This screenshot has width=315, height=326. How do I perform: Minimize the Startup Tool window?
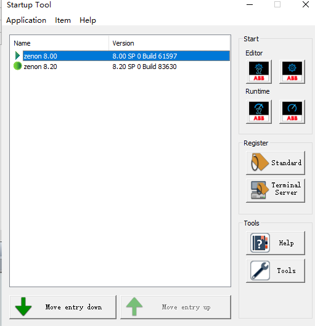pos(250,4)
